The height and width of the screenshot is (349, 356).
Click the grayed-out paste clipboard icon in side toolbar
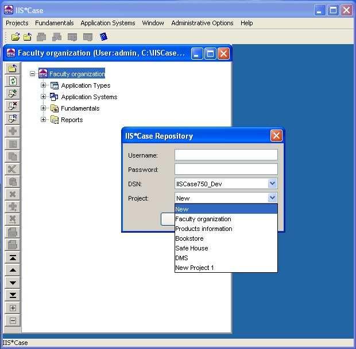point(13,182)
